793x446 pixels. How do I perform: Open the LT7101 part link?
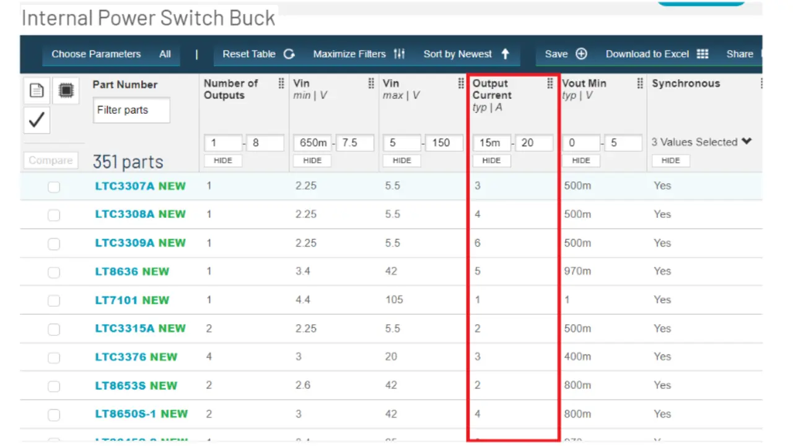117,300
